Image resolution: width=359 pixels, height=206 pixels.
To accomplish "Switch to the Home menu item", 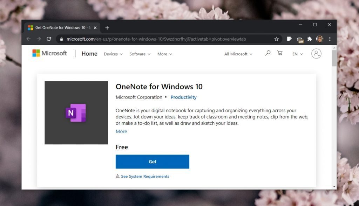I will pyautogui.click(x=89, y=54).
